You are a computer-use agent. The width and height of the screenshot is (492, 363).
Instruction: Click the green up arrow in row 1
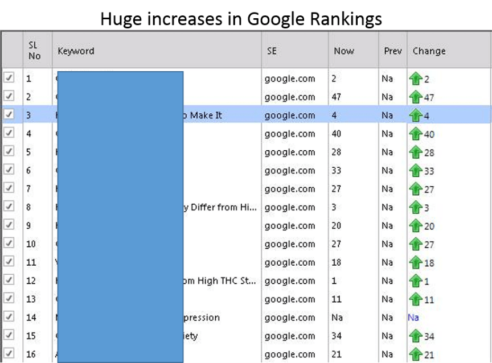pos(416,79)
